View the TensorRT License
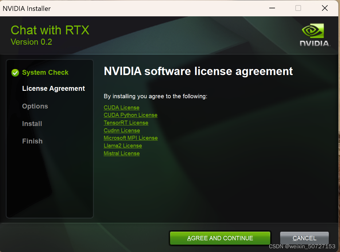340x252 pixels. (x=126, y=123)
